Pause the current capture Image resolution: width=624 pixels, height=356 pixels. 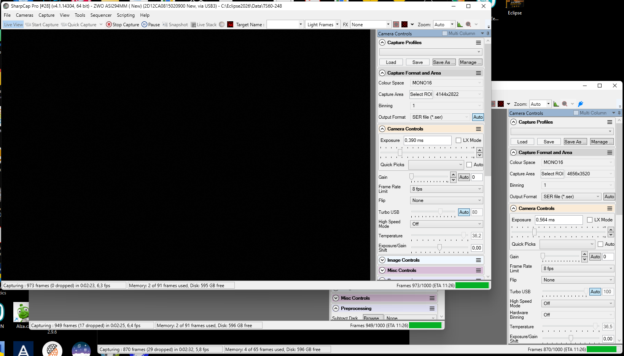(x=151, y=24)
